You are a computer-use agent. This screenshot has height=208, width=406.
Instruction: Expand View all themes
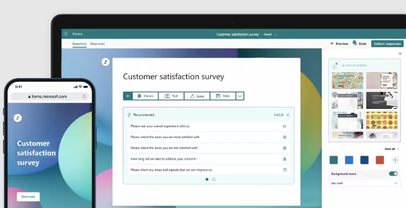coord(391,149)
